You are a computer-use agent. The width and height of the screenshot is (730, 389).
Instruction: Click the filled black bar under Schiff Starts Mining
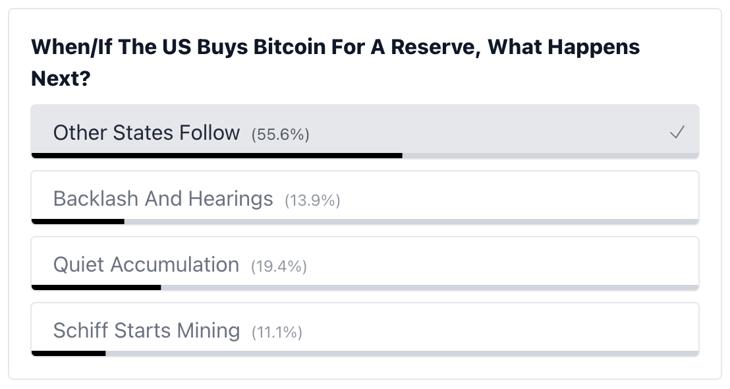tap(69, 353)
